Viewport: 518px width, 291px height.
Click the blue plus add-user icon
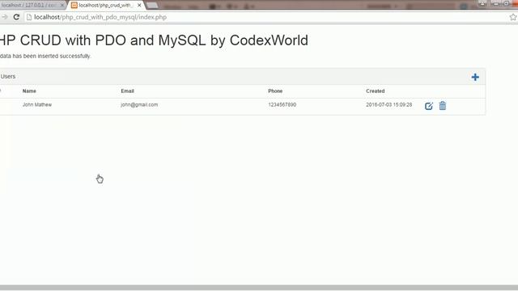click(475, 78)
